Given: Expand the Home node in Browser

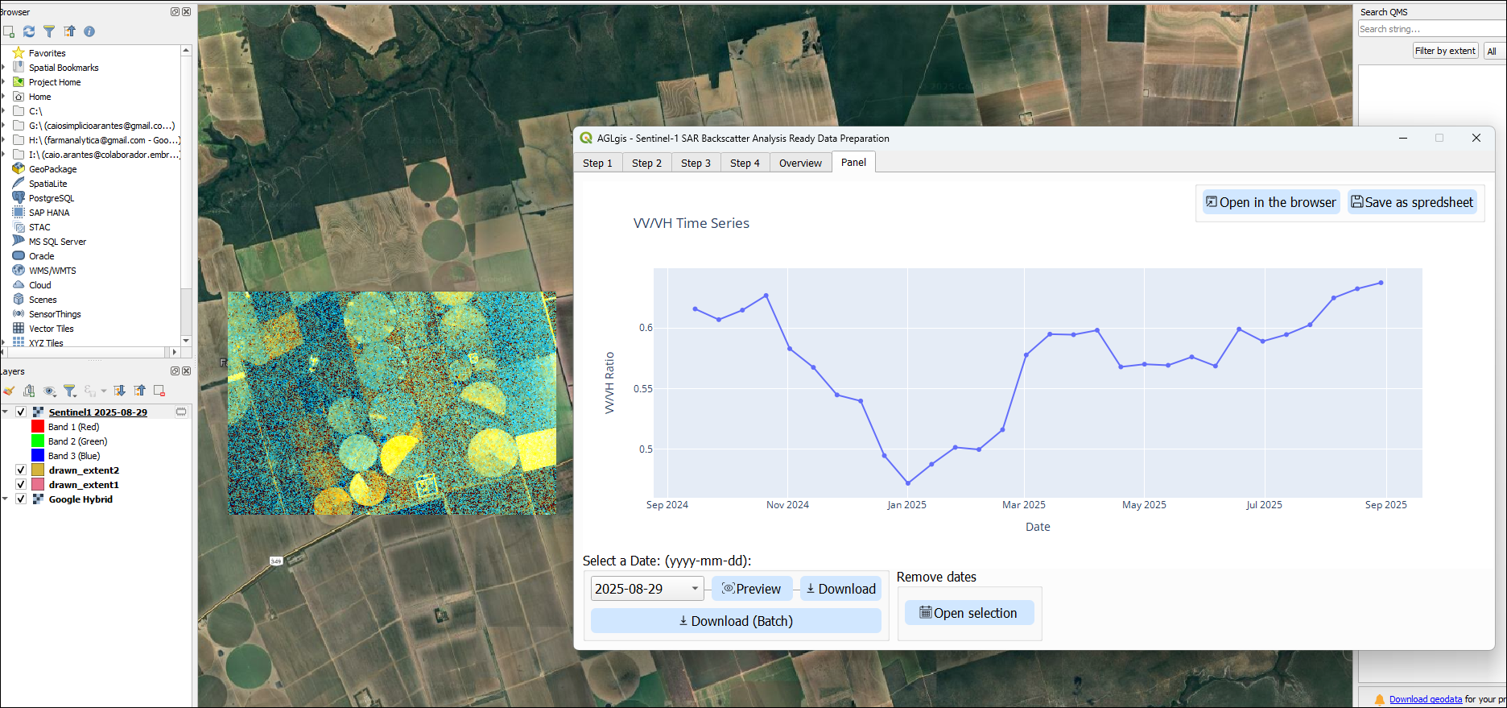Looking at the screenshot, I should (x=3, y=97).
